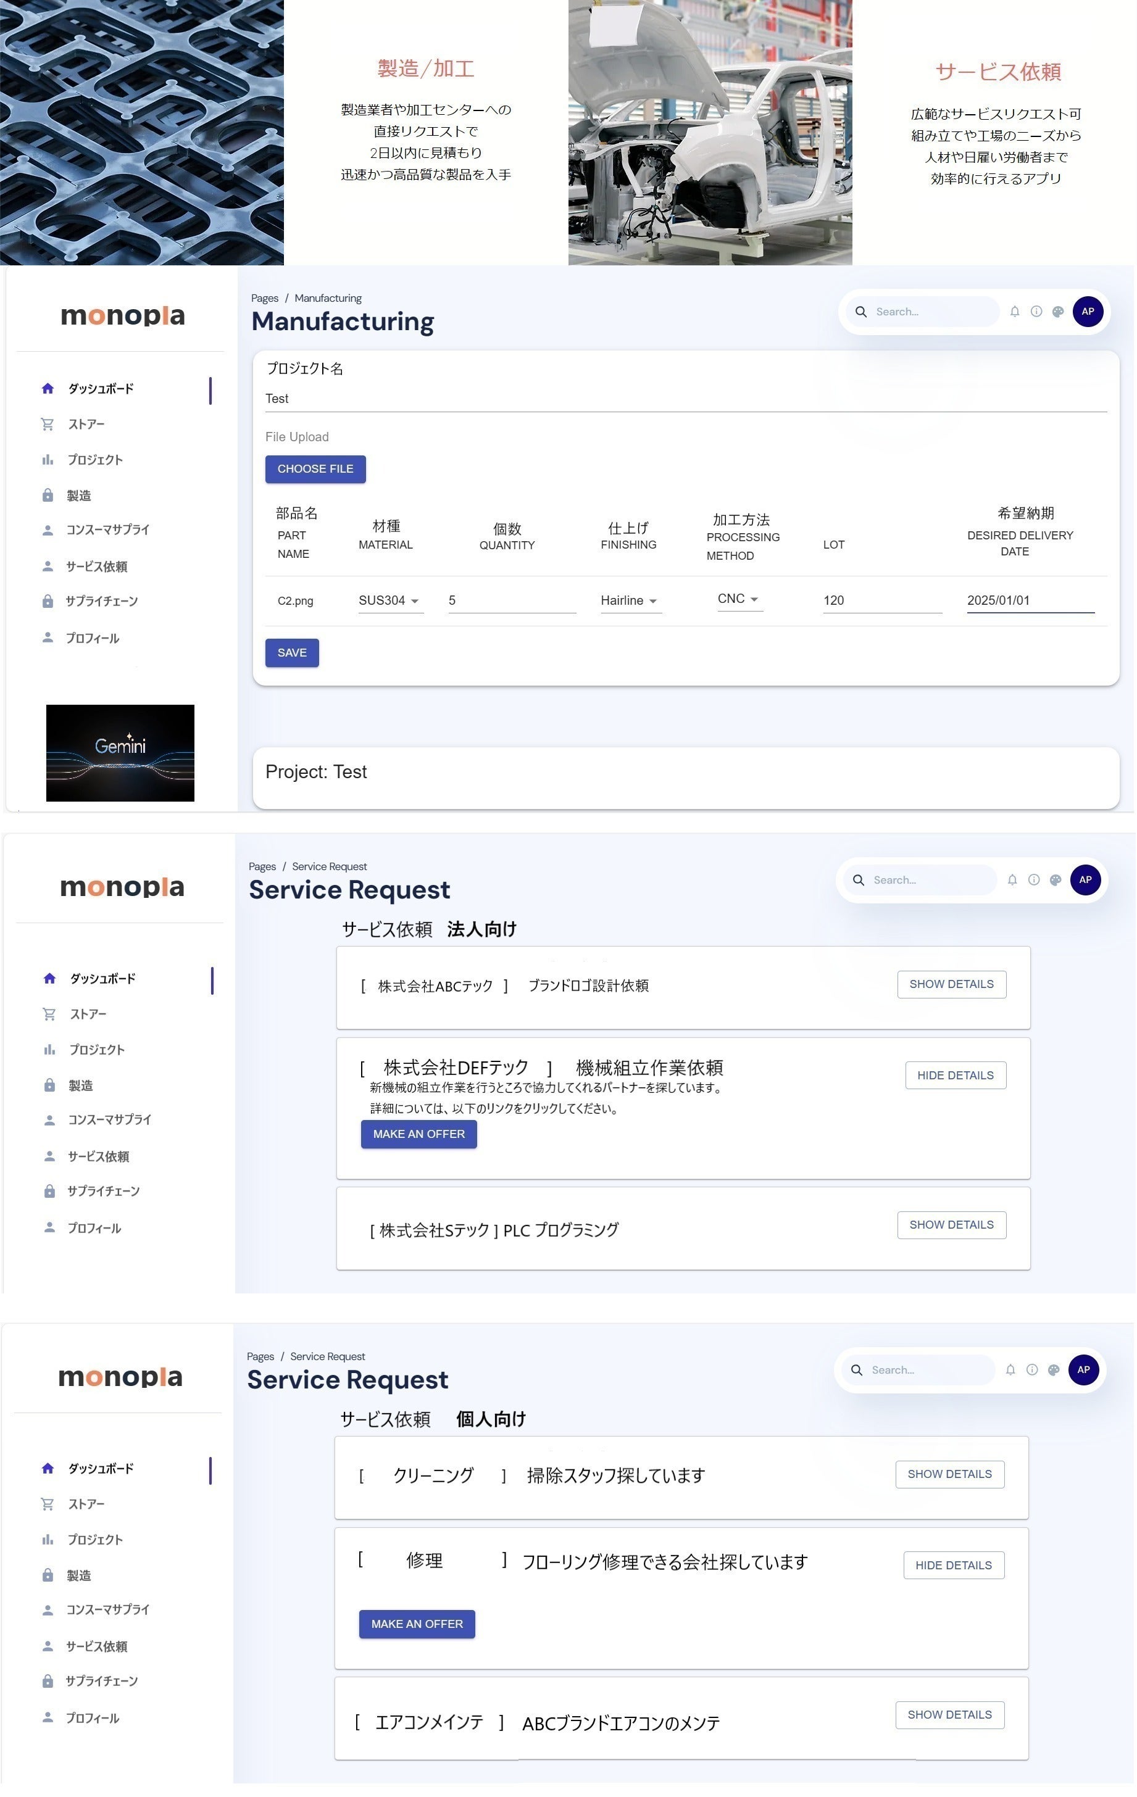Expand the Hairline finishing dropdown

(628, 600)
